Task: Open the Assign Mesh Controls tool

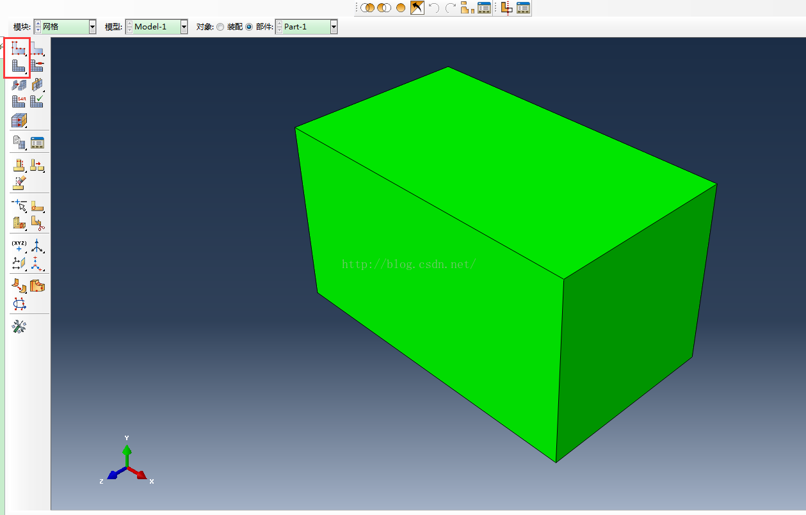Action: [x=18, y=84]
